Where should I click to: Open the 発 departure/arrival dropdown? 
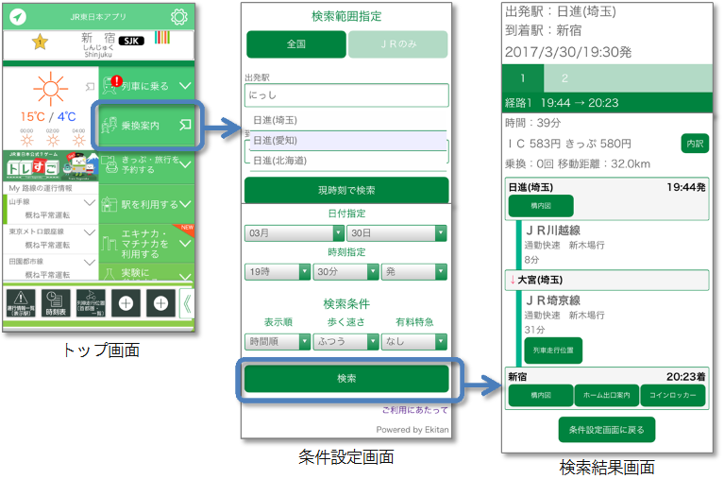tap(414, 272)
